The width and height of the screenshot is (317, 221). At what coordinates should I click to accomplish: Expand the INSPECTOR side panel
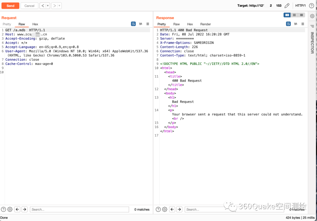point(312,43)
